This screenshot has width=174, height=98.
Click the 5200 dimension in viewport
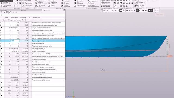(103, 70)
